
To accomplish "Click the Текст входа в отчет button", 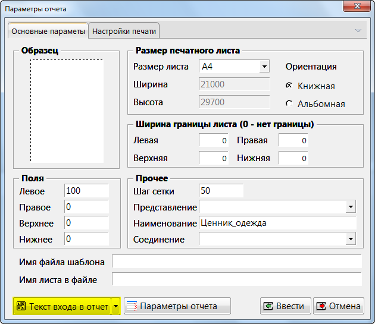I will pos(62,306).
